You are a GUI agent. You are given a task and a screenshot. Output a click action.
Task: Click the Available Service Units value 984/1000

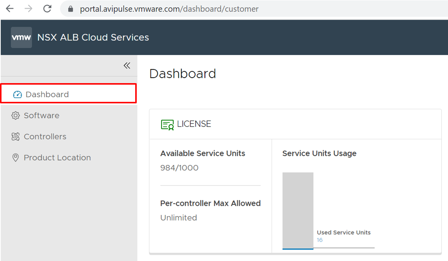pos(179,168)
